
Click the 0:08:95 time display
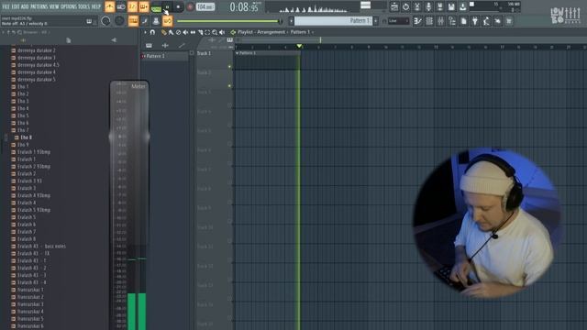[x=244, y=6]
